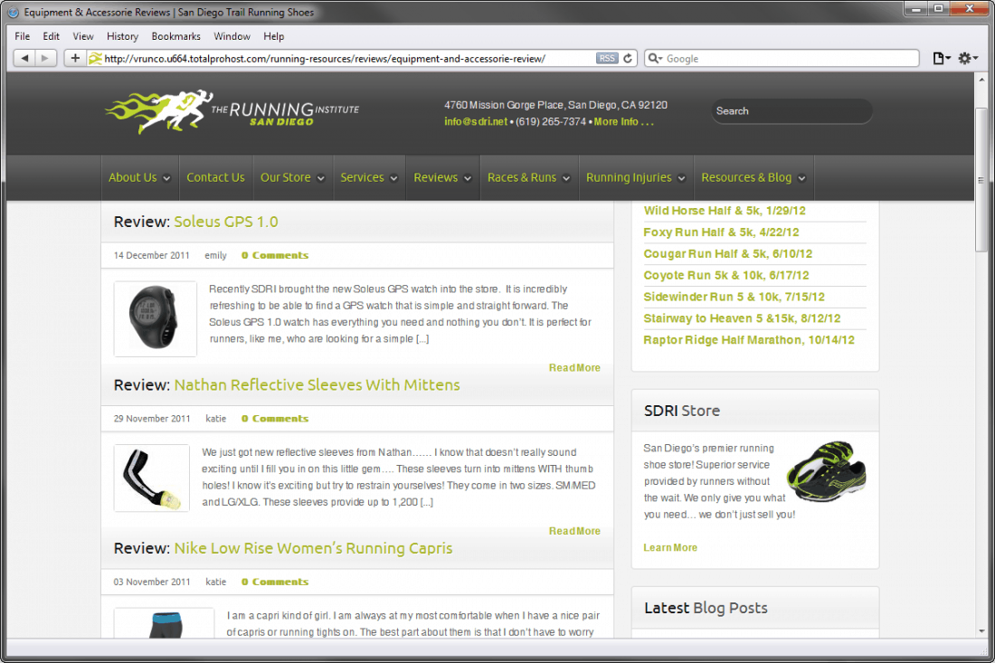Open Nike Low Rise Women's Running Capris review
995x663 pixels.
click(x=314, y=548)
